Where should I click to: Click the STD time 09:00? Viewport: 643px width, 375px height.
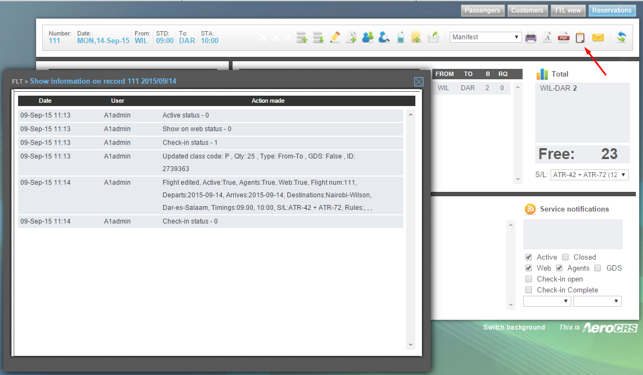(x=165, y=40)
